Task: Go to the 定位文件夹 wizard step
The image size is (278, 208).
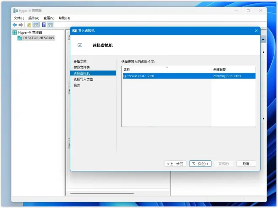Action: point(82,68)
